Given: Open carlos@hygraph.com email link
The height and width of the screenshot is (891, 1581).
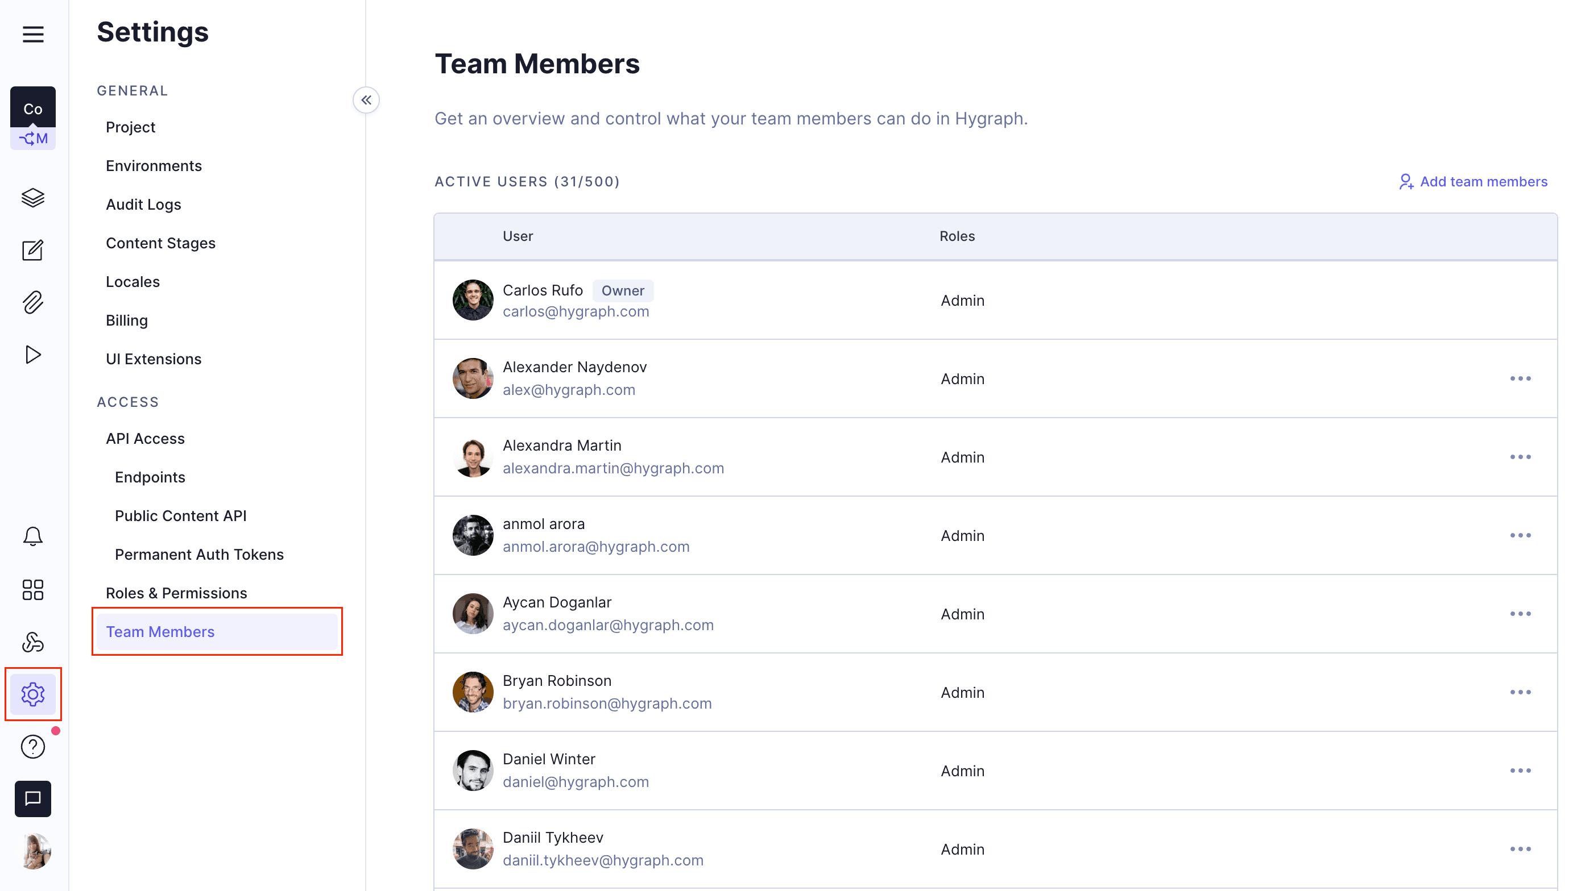Looking at the screenshot, I should (x=576, y=311).
